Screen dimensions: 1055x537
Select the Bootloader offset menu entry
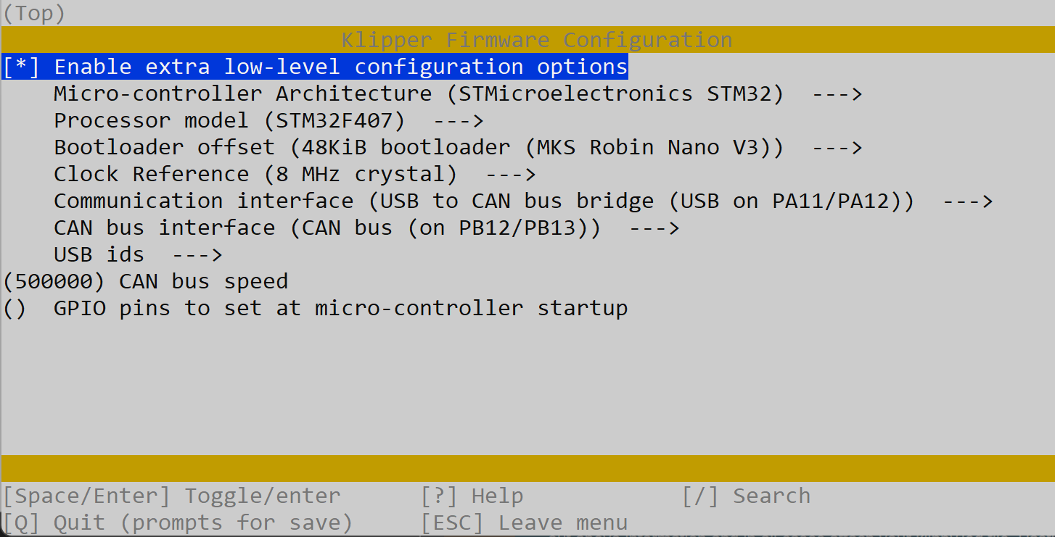[418, 148]
